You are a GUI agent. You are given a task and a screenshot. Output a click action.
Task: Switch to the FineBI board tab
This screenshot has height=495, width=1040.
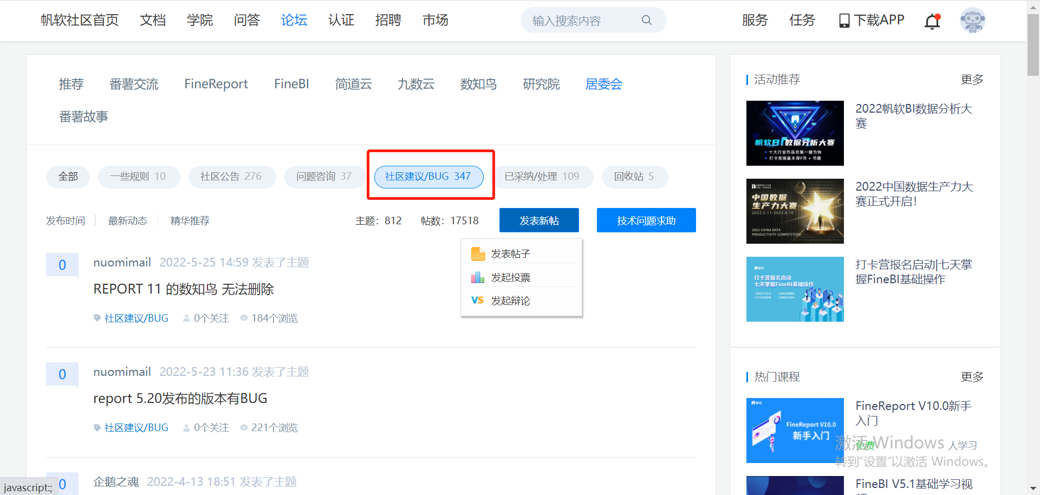point(291,84)
